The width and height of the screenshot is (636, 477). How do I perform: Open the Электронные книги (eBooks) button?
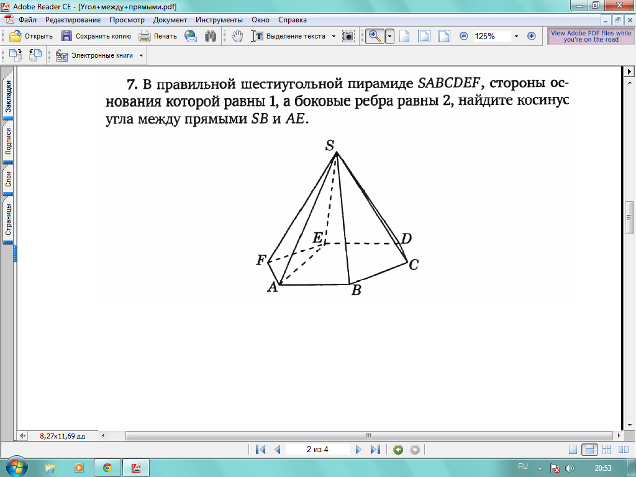point(94,55)
